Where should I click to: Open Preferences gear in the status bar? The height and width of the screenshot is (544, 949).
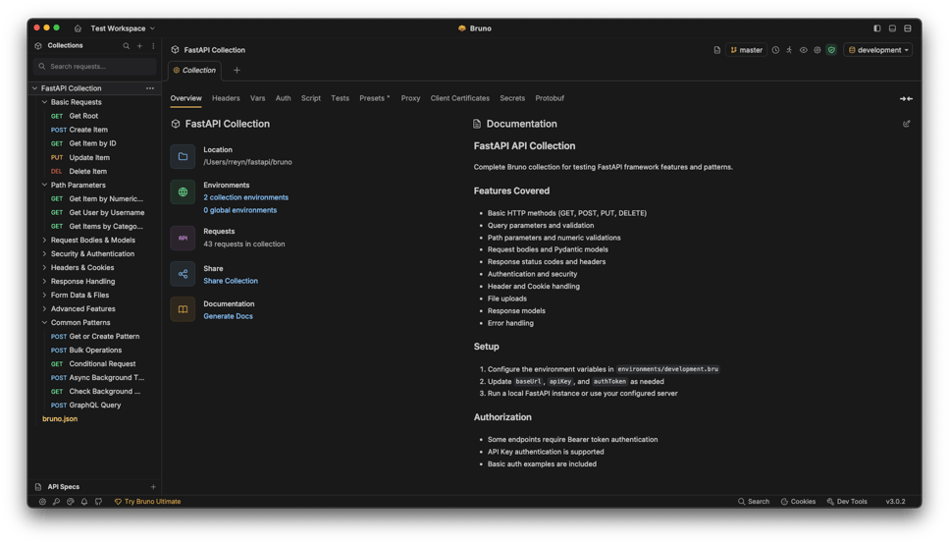coord(42,502)
